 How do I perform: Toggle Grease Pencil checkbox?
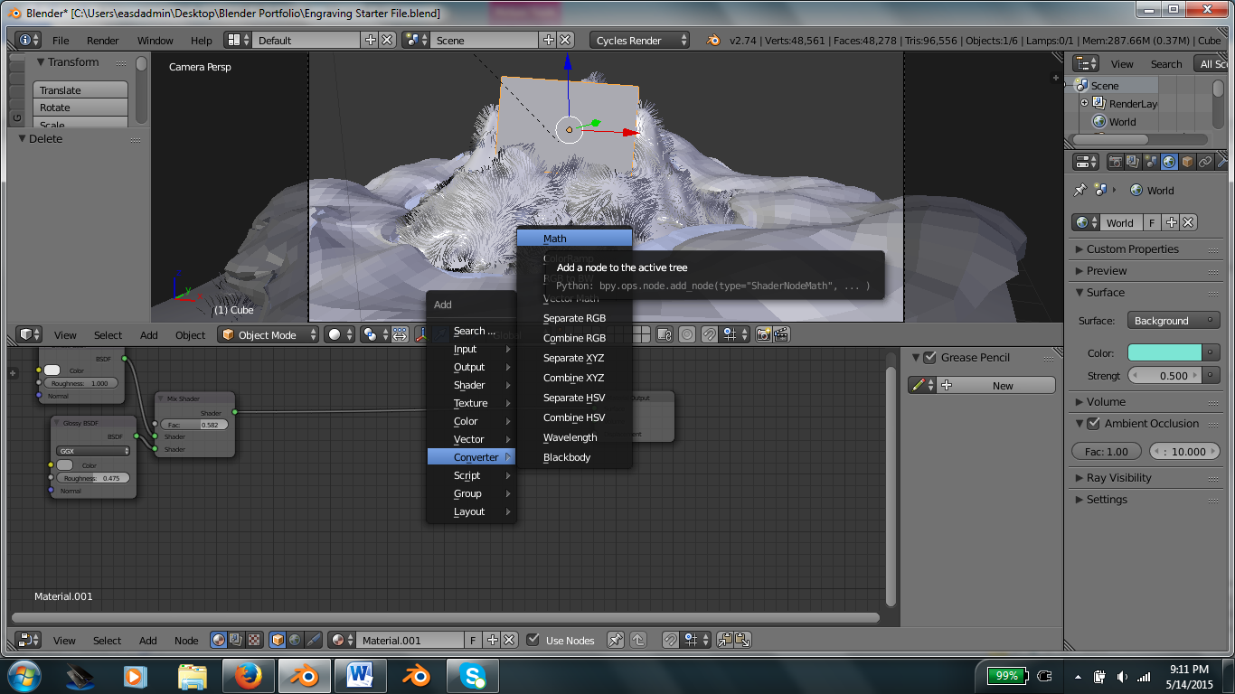click(x=929, y=357)
